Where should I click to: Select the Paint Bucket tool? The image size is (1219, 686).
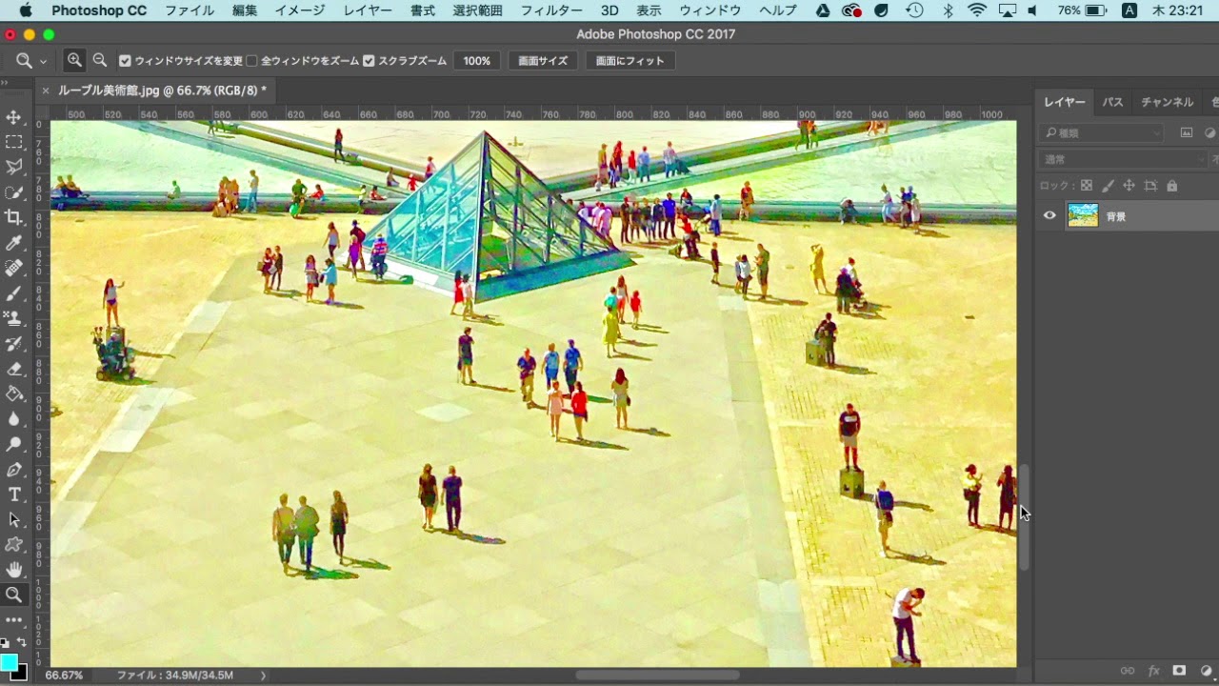[x=14, y=393]
